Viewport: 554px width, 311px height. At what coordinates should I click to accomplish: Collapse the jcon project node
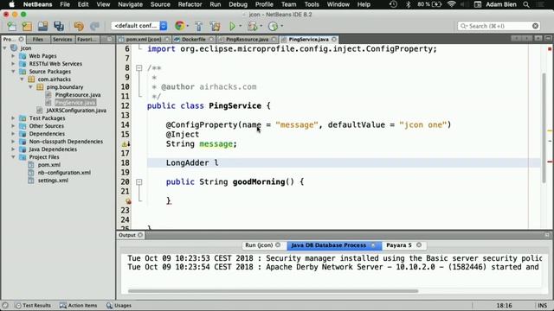5,48
